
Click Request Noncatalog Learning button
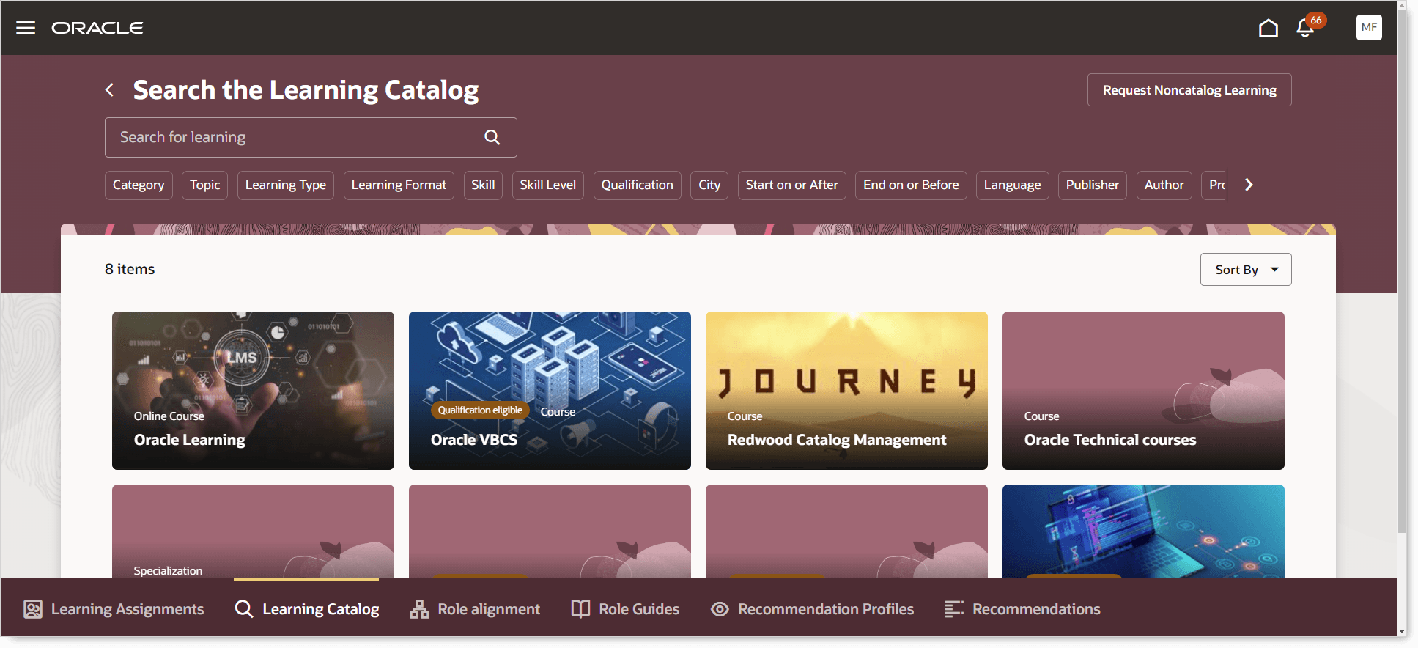click(x=1189, y=90)
